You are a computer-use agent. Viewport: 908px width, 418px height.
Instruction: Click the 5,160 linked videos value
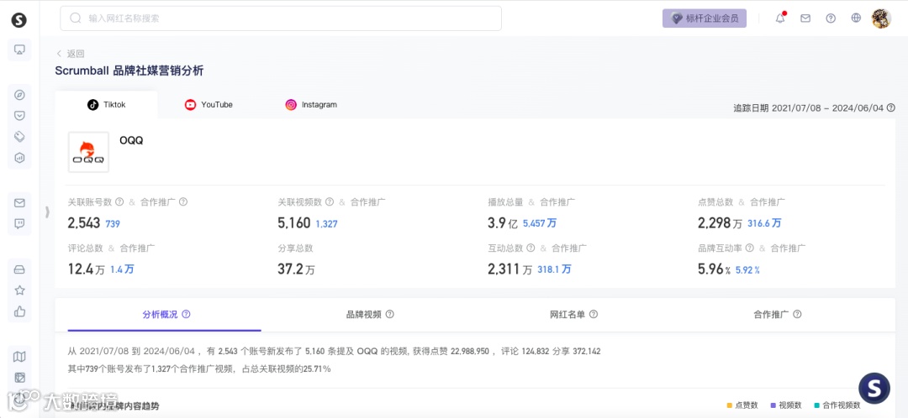pos(294,222)
